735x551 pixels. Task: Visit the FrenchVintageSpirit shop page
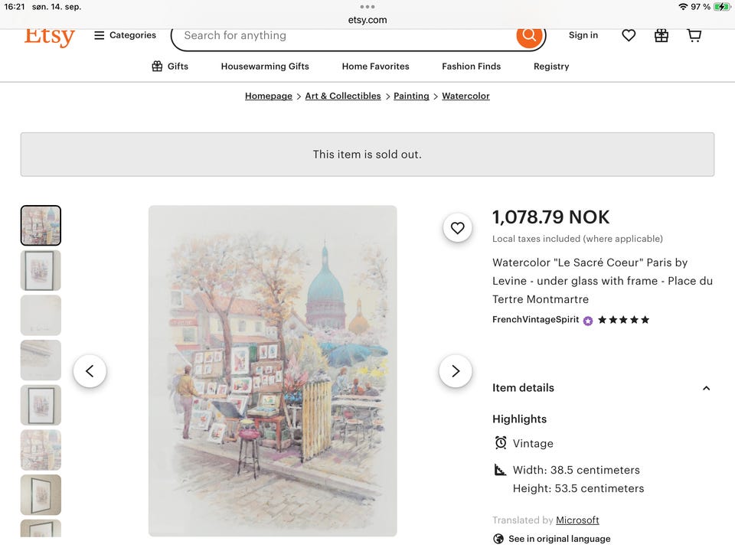(534, 319)
